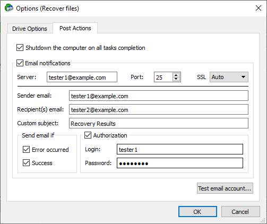The height and width of the screenshot is (224, 267).
Task: Uncheck Error occurred option
Action: click(x=26, y=150)
